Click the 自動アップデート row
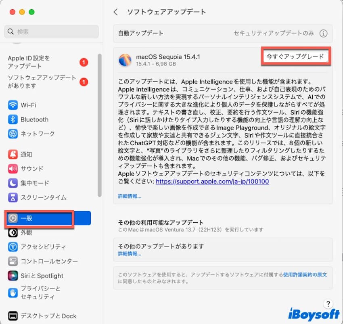343x324 pixels. pyautogui.click(x=223, y=33)
